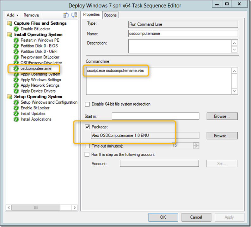The width and height of the screenshot is (251, 227).
Task: Click inside the Start in input field
Action: point(156,116)
